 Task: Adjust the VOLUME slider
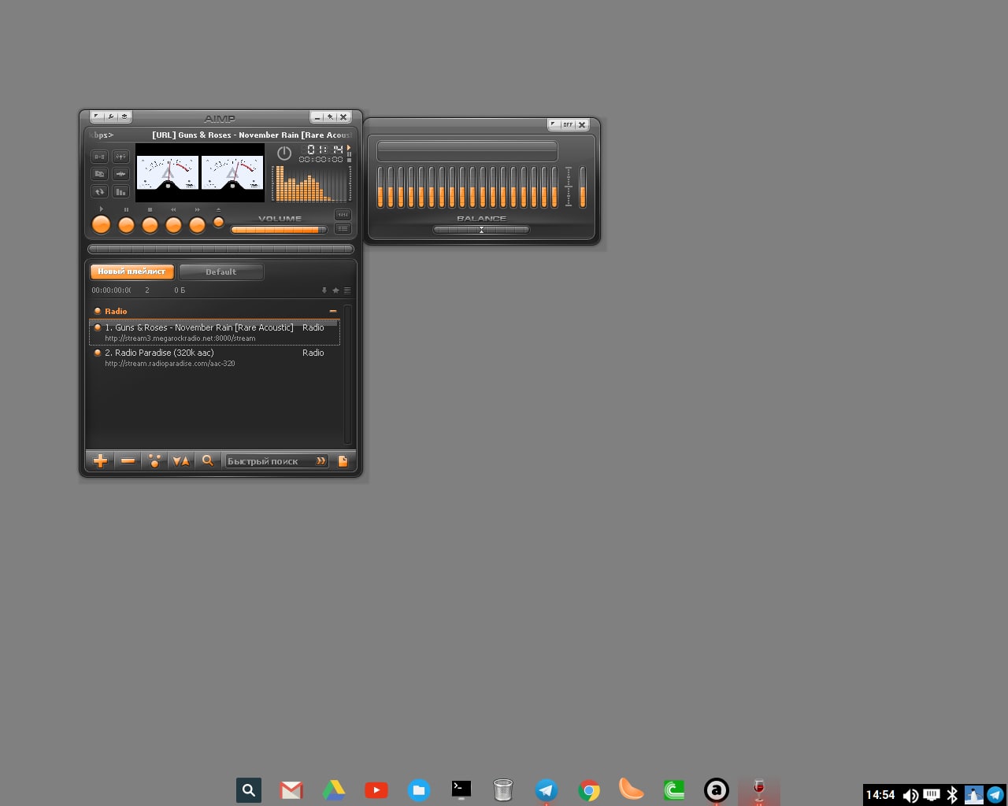(x=278, y=230)
